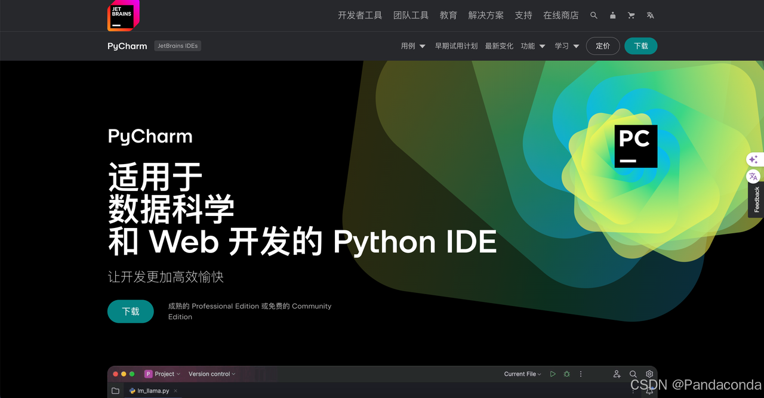764x398 pixels.
Task: Open the 教育 menu
Action: click(x=448, y=16)
